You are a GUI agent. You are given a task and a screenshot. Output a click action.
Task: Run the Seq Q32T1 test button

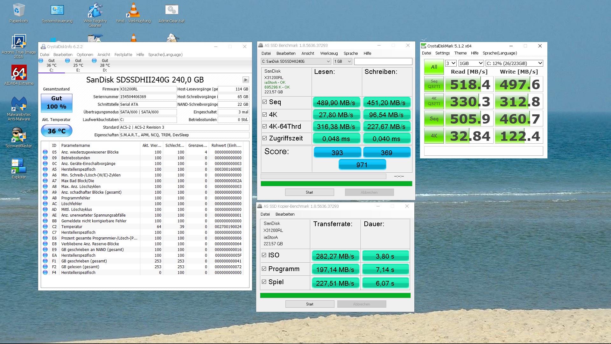434,84
